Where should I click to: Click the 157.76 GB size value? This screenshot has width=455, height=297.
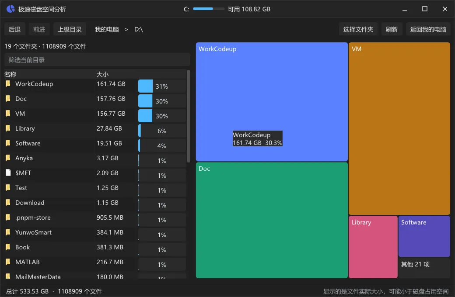[111, 99]
